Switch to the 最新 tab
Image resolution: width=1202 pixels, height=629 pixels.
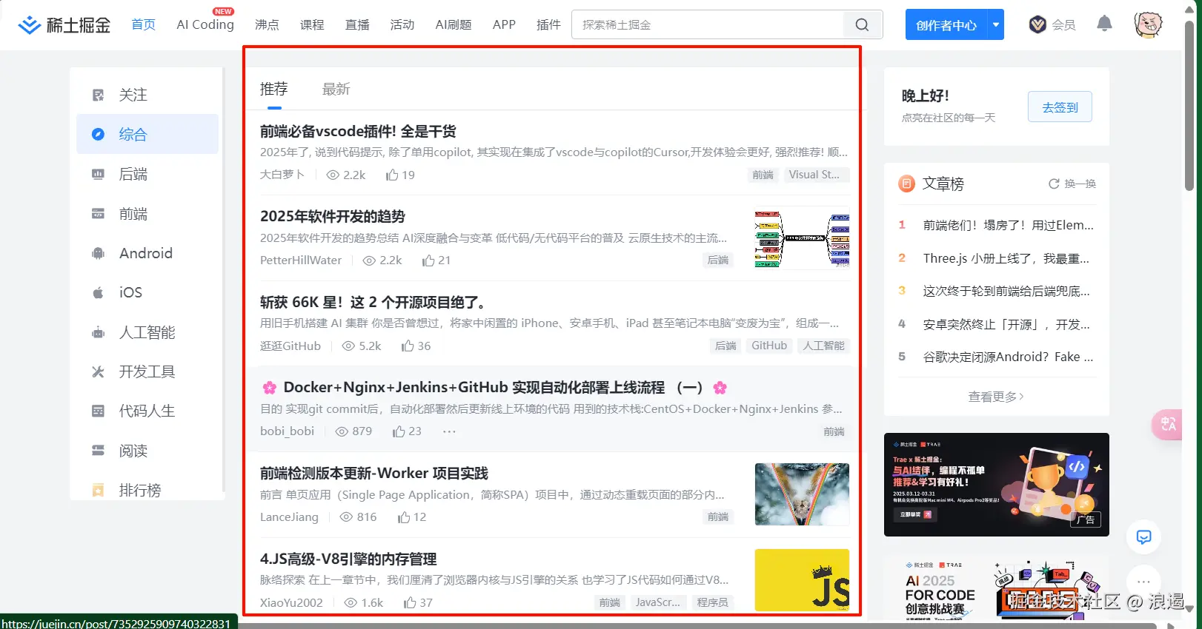coord(336,89)
